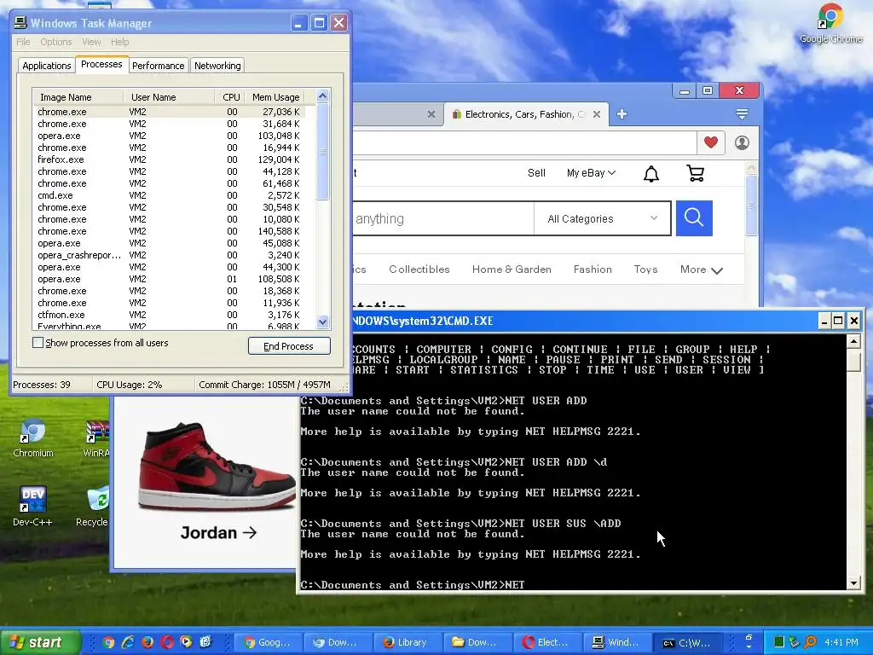Open the WinRAR desktop icon
Screen dimensions: 873x655
97,438
